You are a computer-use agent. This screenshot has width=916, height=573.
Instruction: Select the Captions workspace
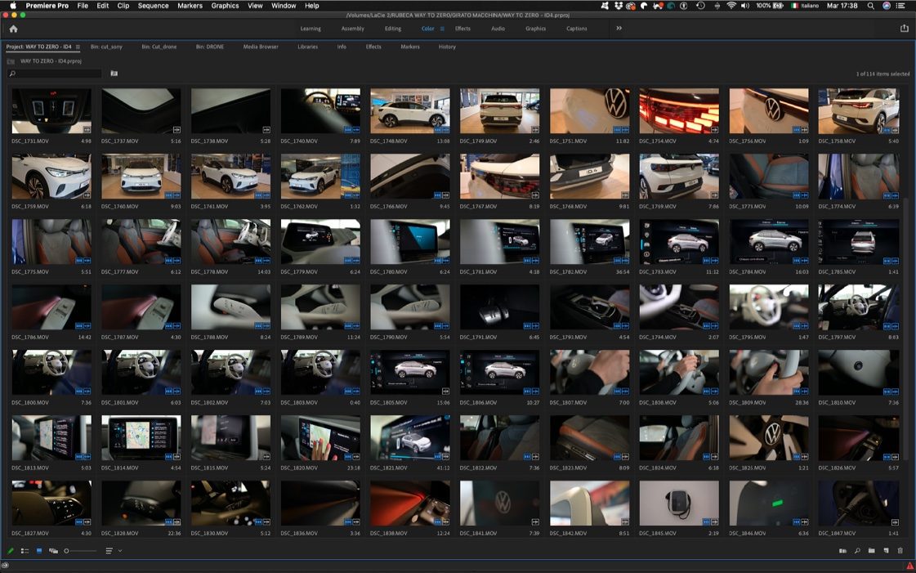pos(577,29)
